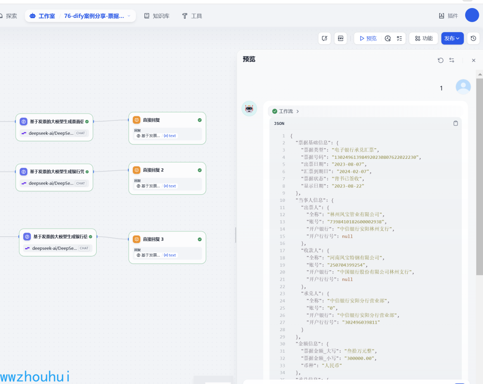Open the 工具 tools tab
This screenshot has height=384, width=483.
click(x=192, y=16)
